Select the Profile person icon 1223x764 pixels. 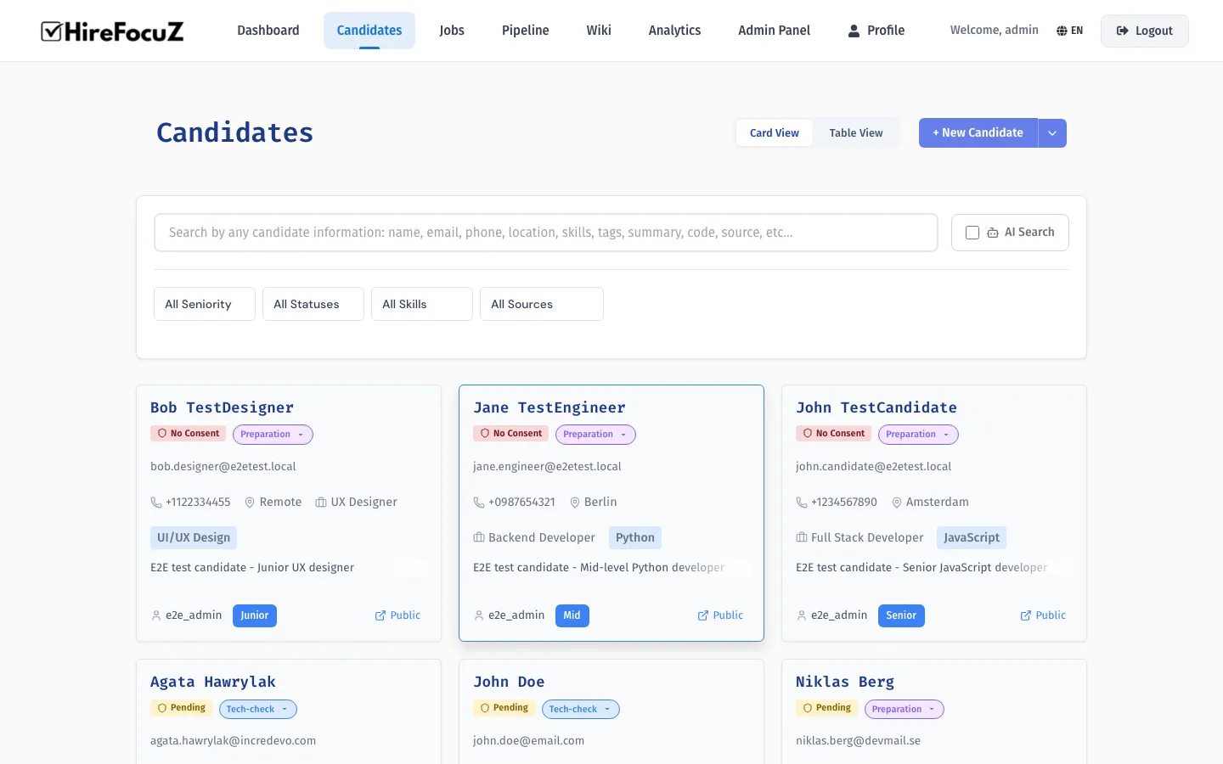click(852, 31)
